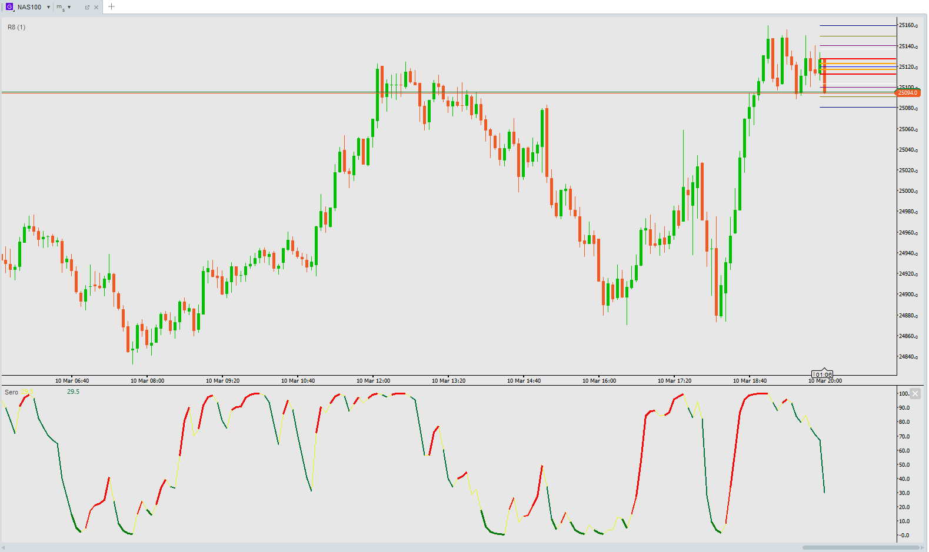Click the 25000.0 price axis label
The height and width of the screenshot is (552, 929).
point(908,191)
